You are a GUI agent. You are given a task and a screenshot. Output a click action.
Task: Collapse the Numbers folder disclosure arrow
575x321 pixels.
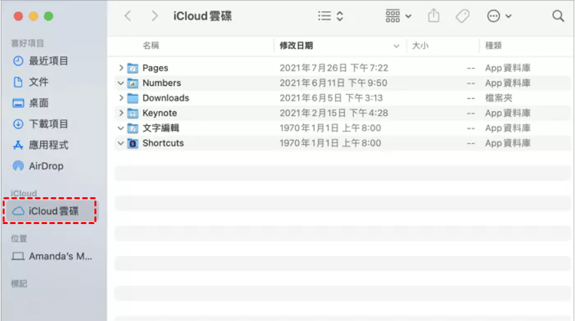(x=121, y=83)
